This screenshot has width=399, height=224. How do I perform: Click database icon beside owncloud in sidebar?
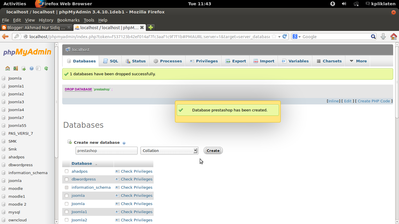pyautogui.click(x=4, y=220)
